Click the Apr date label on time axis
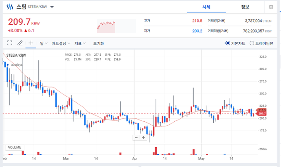Viewport: 281px width, 167px height. (x=135, y=159)
